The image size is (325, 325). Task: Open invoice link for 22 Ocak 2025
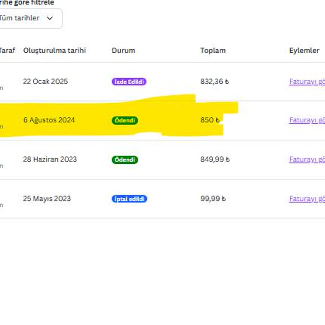(x=307, y=81)
